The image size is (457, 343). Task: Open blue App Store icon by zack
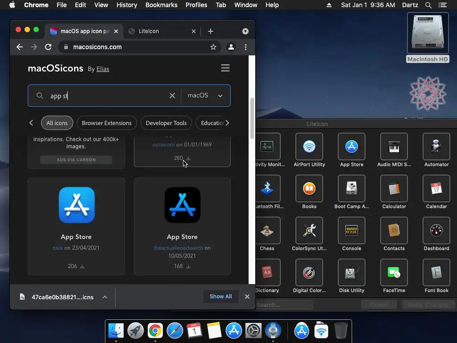(77, 205)
